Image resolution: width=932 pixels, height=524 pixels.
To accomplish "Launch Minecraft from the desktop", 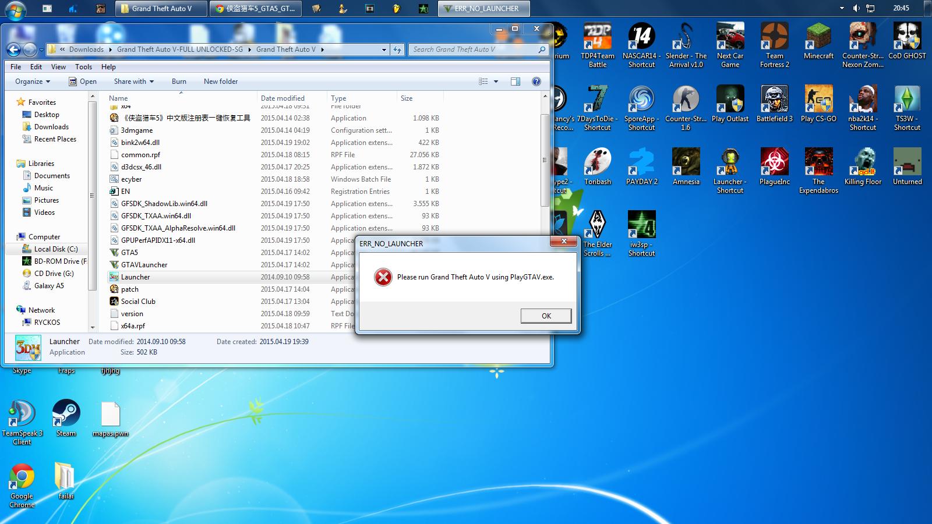I will pyautogui.click(x=818, y=41).
